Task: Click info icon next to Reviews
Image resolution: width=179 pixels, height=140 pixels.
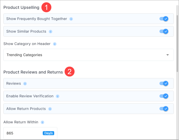Action: tap(25, 84)
